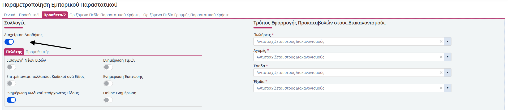Click inside the Πωλήσεις combo box field
The height and width of the screenshot is (110, 508).
[x=345, y=41]
